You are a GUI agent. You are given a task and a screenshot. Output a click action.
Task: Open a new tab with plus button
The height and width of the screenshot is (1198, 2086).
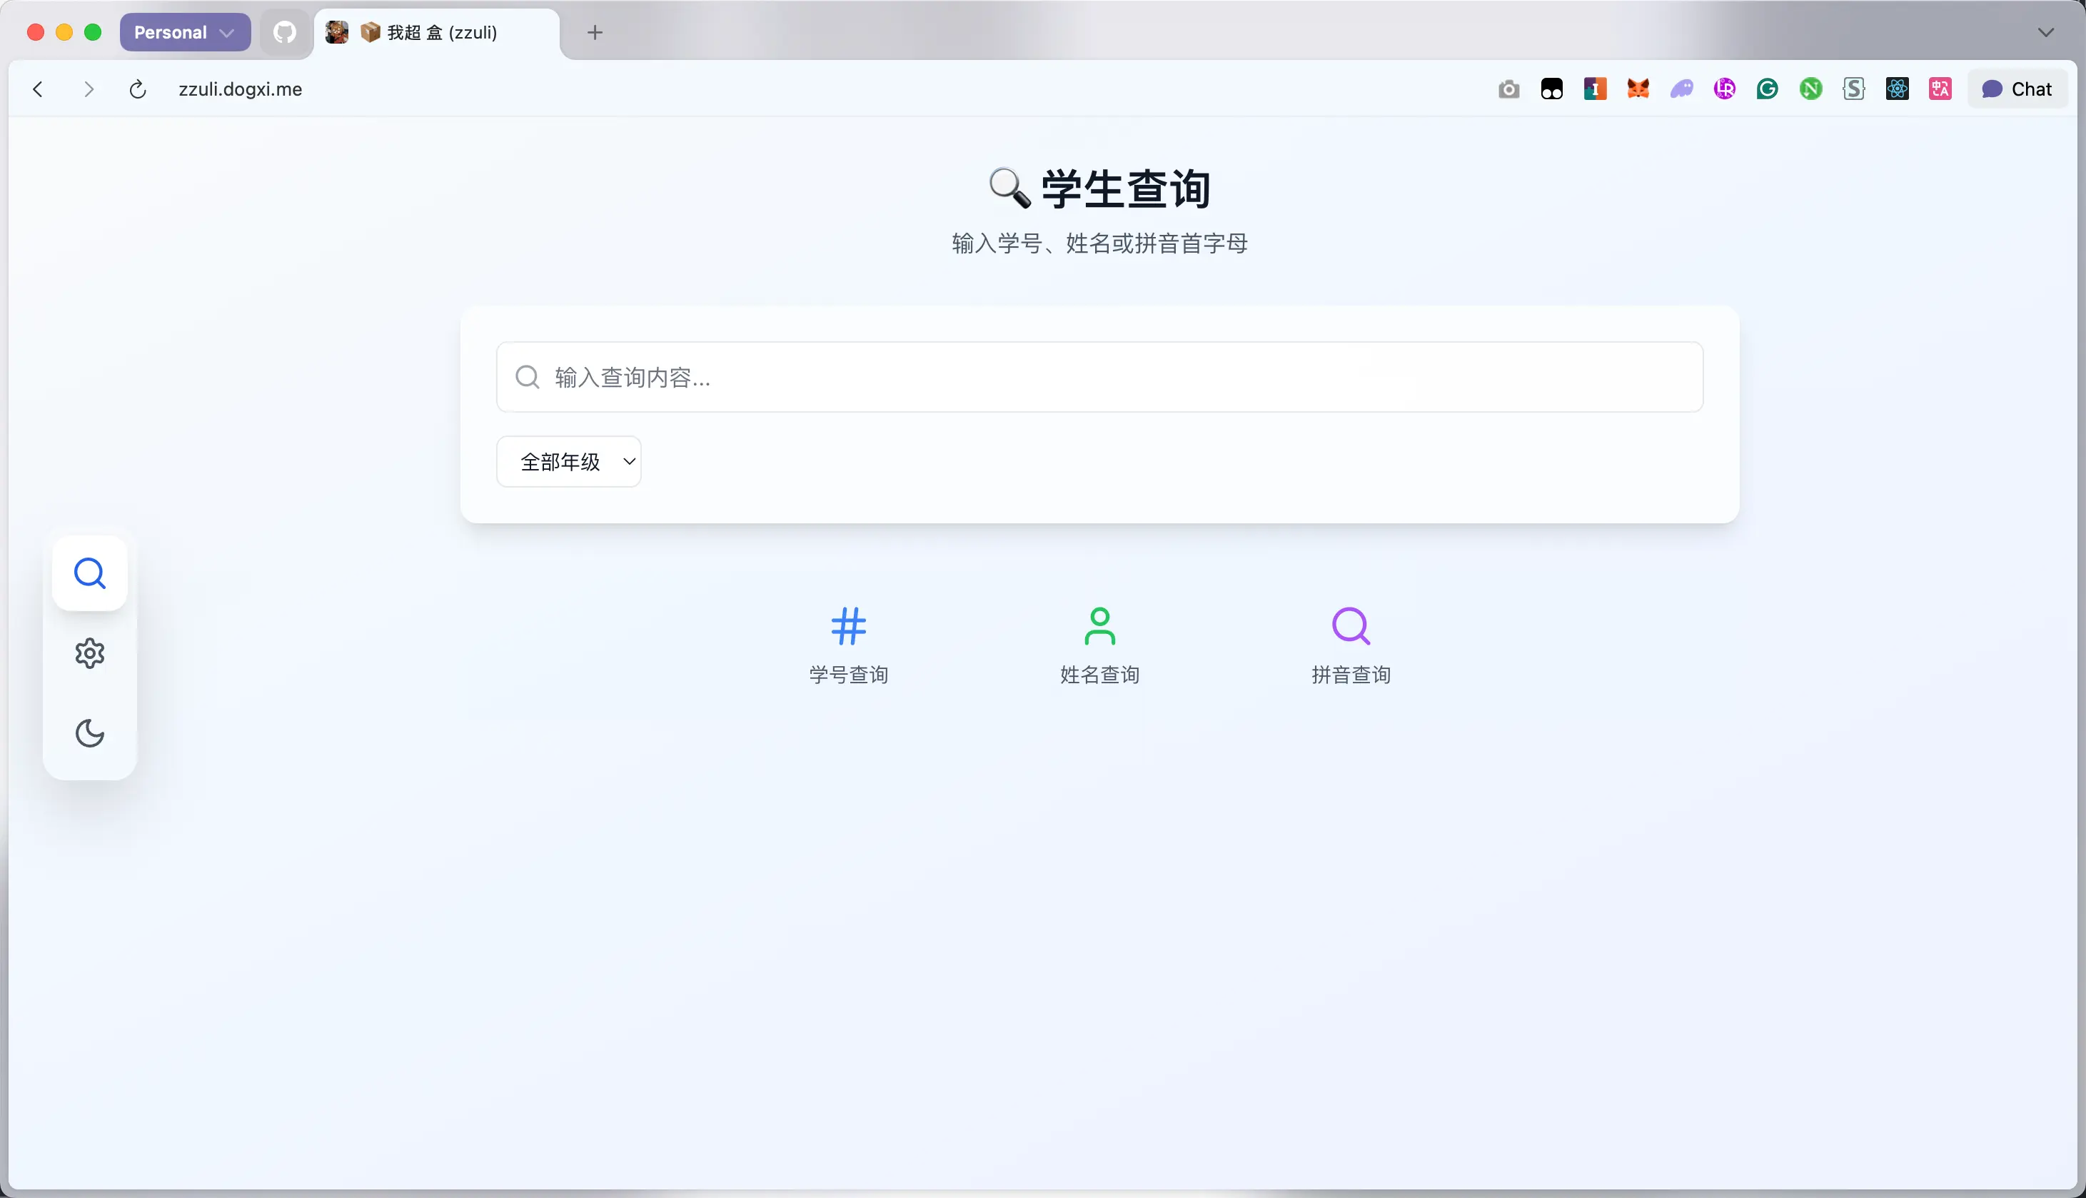(595, 32)
